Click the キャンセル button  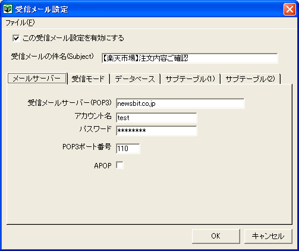[268, 236]
